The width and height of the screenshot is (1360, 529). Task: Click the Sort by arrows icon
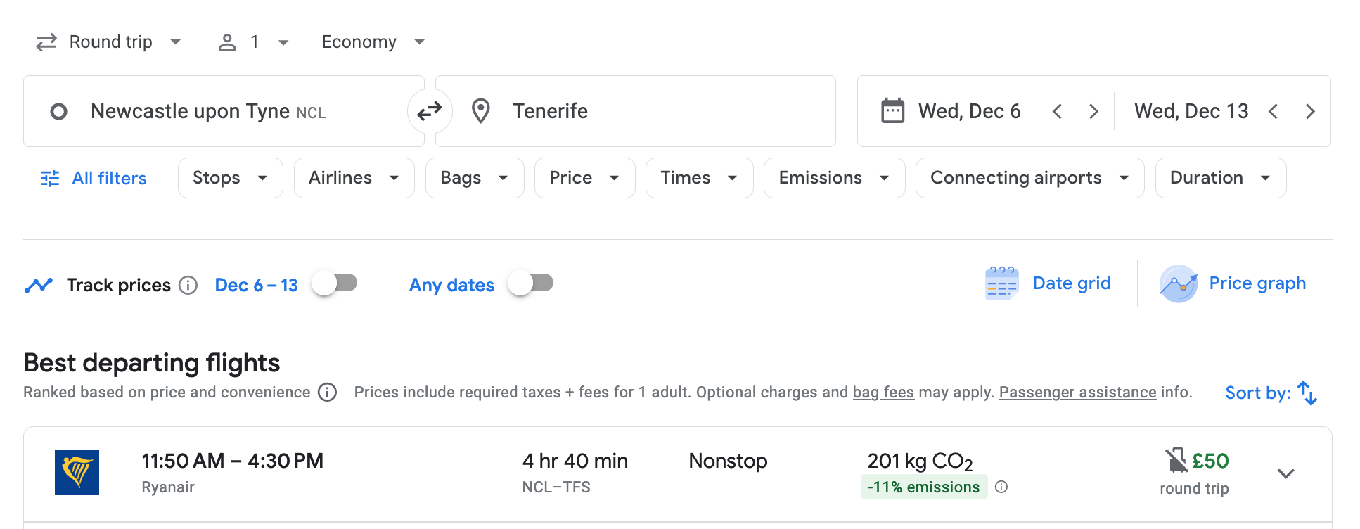[x=1307, y=393]
